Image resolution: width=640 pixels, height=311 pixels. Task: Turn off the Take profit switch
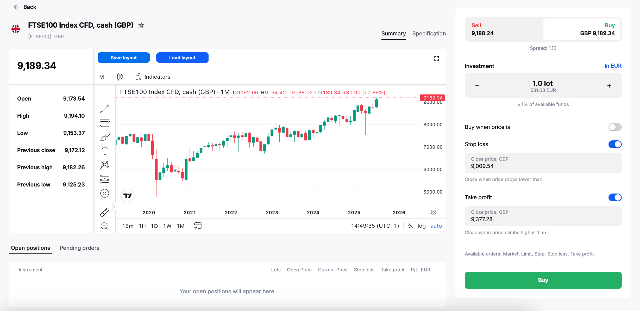coord(615,197)
